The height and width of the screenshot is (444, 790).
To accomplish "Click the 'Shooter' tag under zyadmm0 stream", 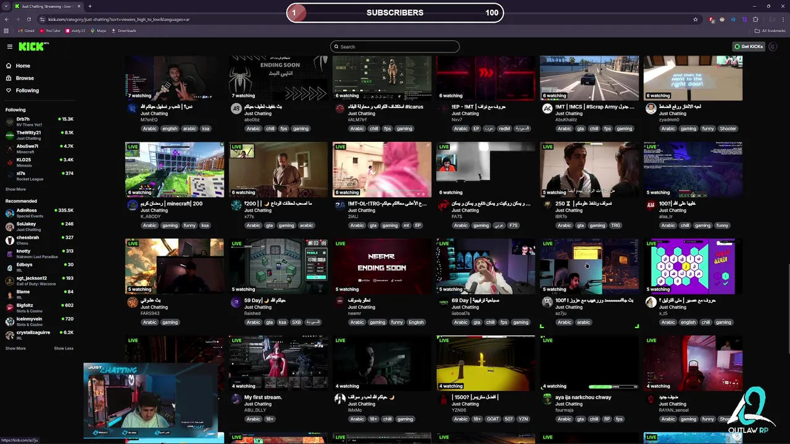I will (728, 129).
